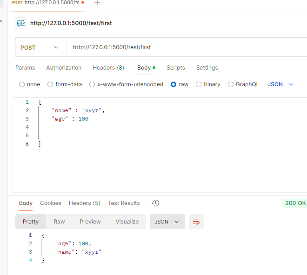Image resolution: width=307 pixels, height=275 pixels.
Task: Open the response Cookies tab
Action: (x=51, y=203)
